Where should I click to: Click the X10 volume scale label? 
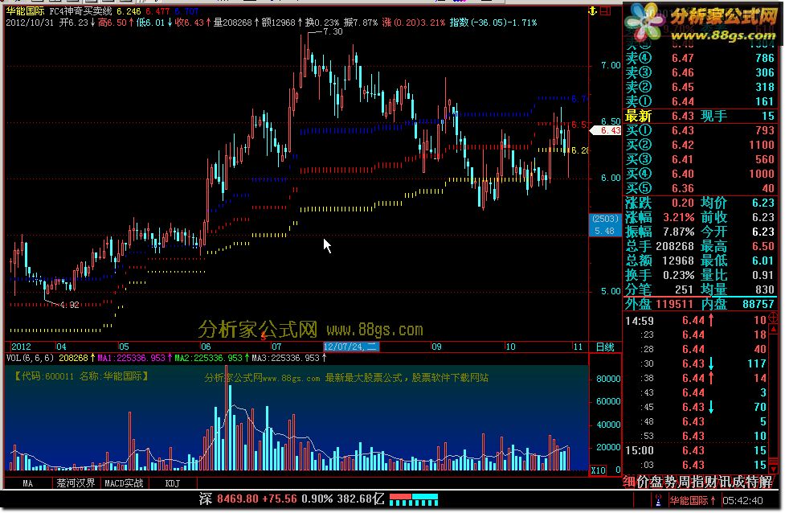click(598, 470)
